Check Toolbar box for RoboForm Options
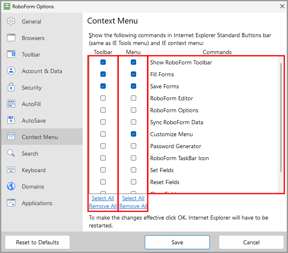The width and height of the screenshot is (288, 253). [103, 110]
